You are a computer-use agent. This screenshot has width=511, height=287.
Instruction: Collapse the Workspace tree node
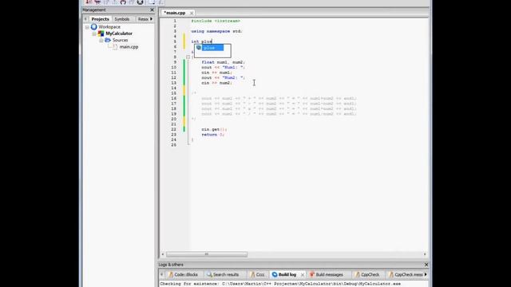87,27
